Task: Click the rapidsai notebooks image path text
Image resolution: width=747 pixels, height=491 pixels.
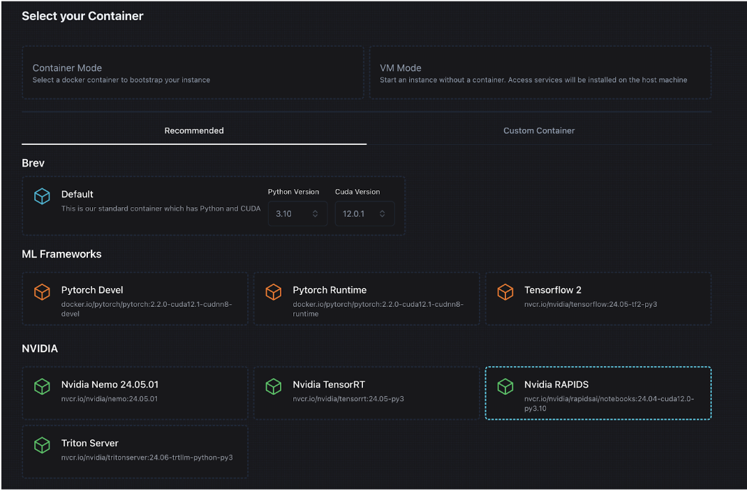Action: coord(609,403)
